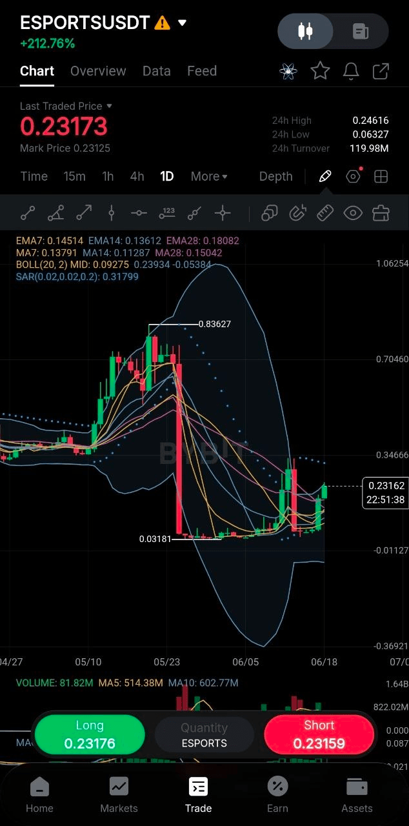Viewport: 409px width, 826px height.
Task: Select the arrow line drawing tool
Action: point(84,213)
